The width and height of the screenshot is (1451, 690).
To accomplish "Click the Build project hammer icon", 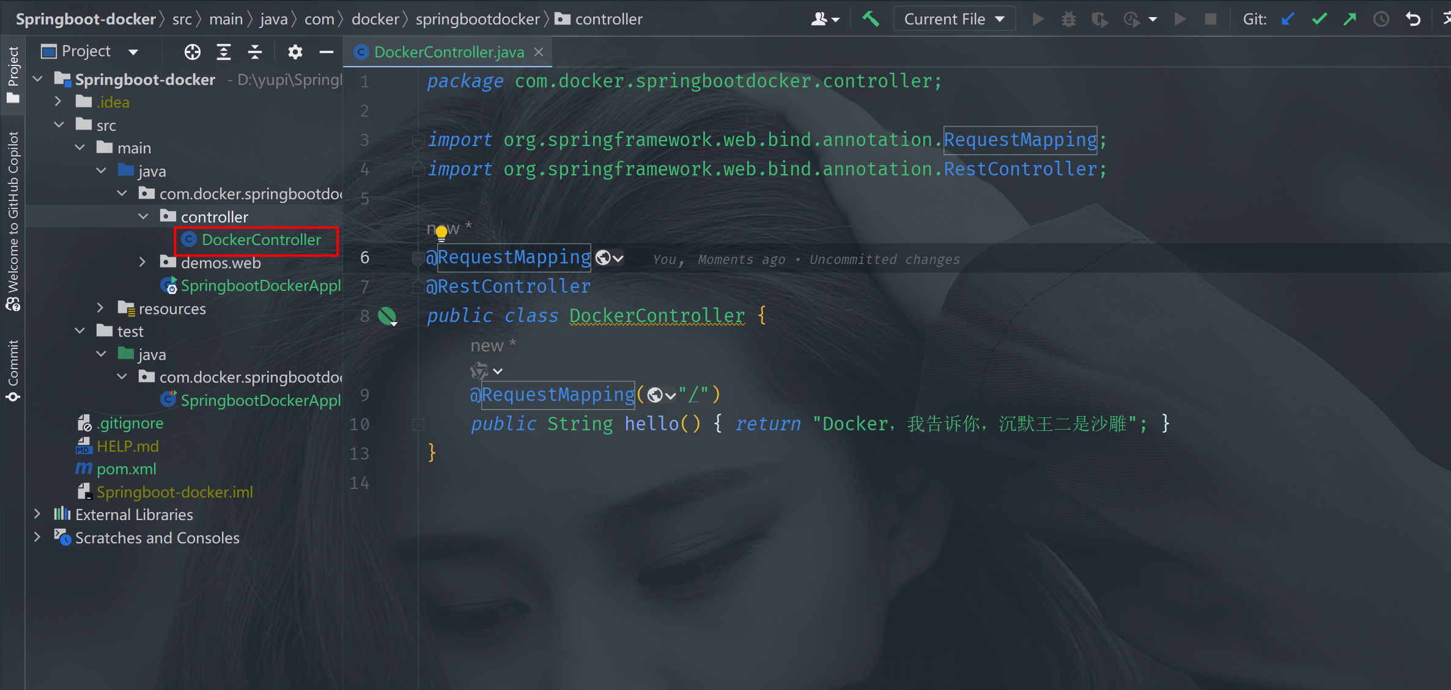I will (871, 19).
